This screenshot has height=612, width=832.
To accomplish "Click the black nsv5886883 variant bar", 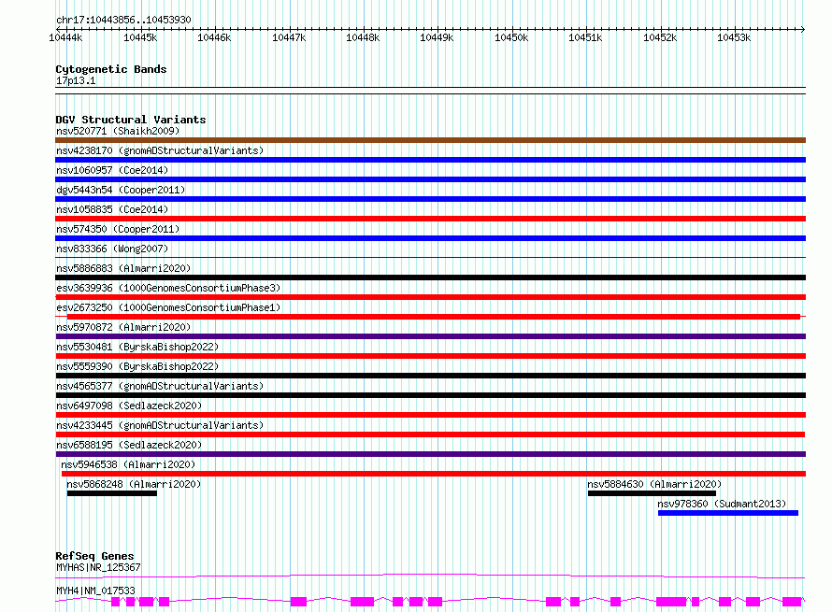I will click(430, 278).
